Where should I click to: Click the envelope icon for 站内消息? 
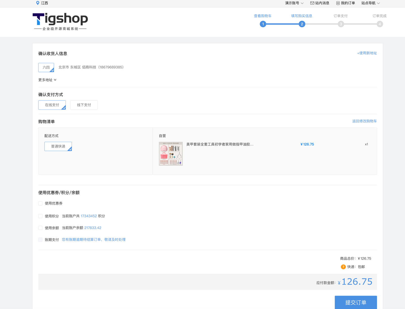(x=312, y=3)
